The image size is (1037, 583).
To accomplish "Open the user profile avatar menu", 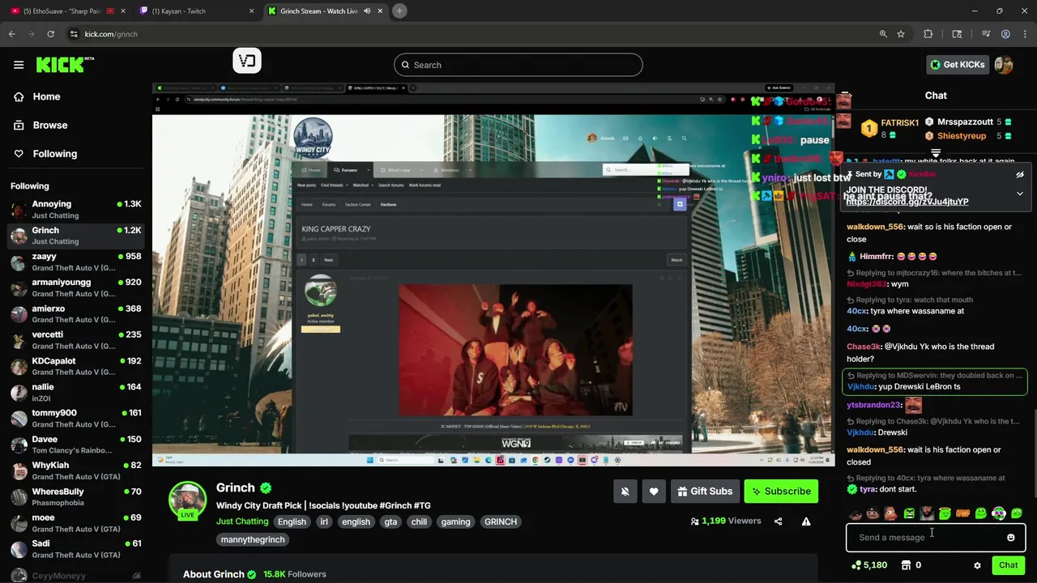I will point(1004,65).
